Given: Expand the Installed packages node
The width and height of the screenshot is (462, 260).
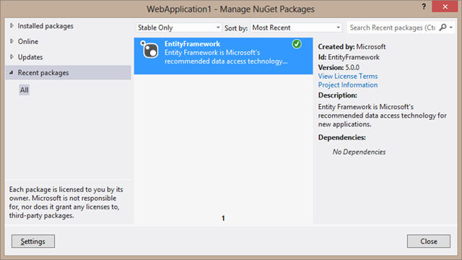Looking at the screenshot, I should coord(12,26).
